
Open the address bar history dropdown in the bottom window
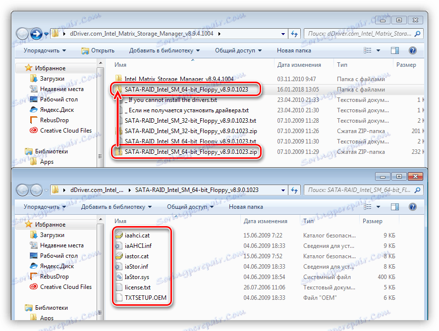click(x=283, y=190)
